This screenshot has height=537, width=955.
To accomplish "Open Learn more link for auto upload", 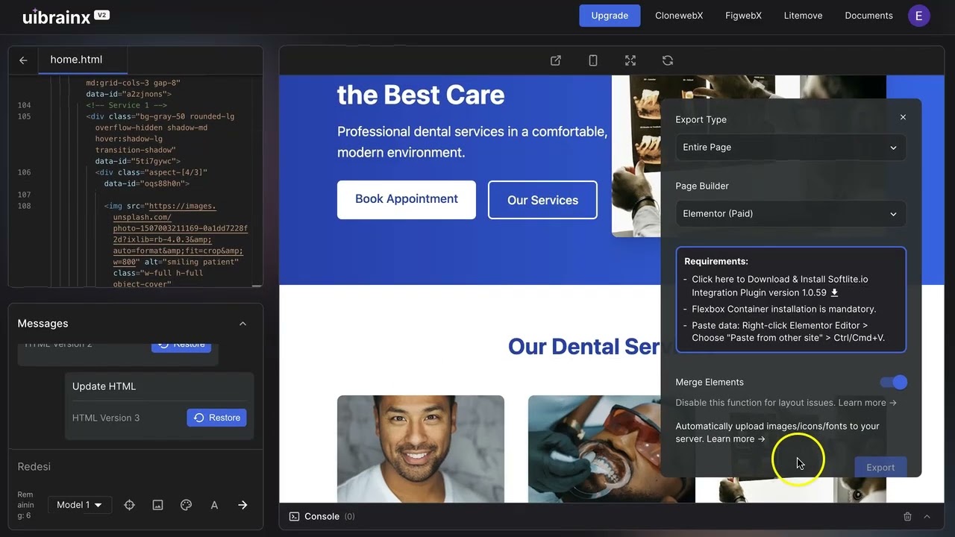I will 736,439.
